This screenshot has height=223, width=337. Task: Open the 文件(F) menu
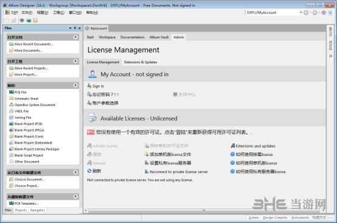point(27,12)
